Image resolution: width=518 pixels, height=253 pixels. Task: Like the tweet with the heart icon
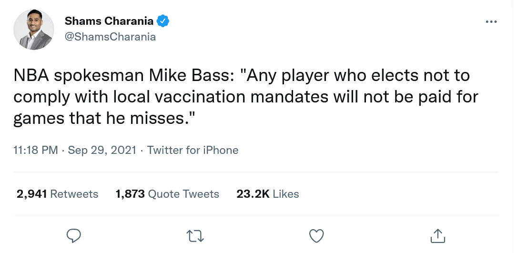(317, 235)
